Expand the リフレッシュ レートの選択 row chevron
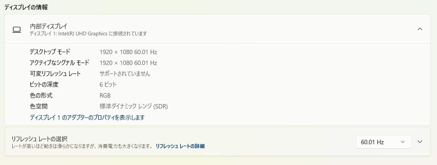This screenshot has width=437, height=165. tap(420, 142)
